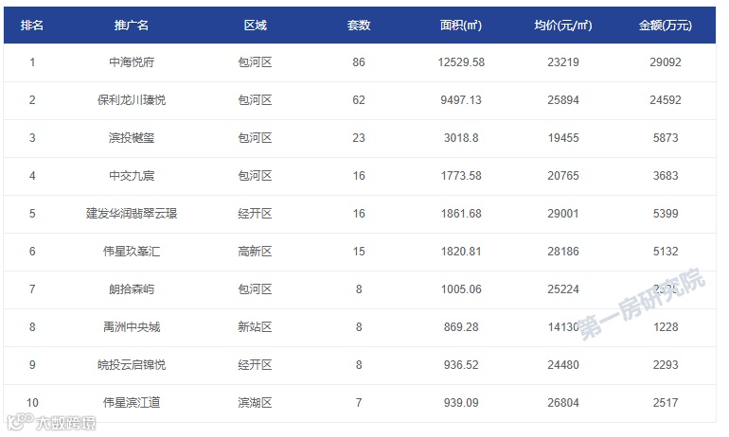The width and height of the screenshot is (729, 437).
Task: Click the 区域 column header
Action: coord(256,26)
